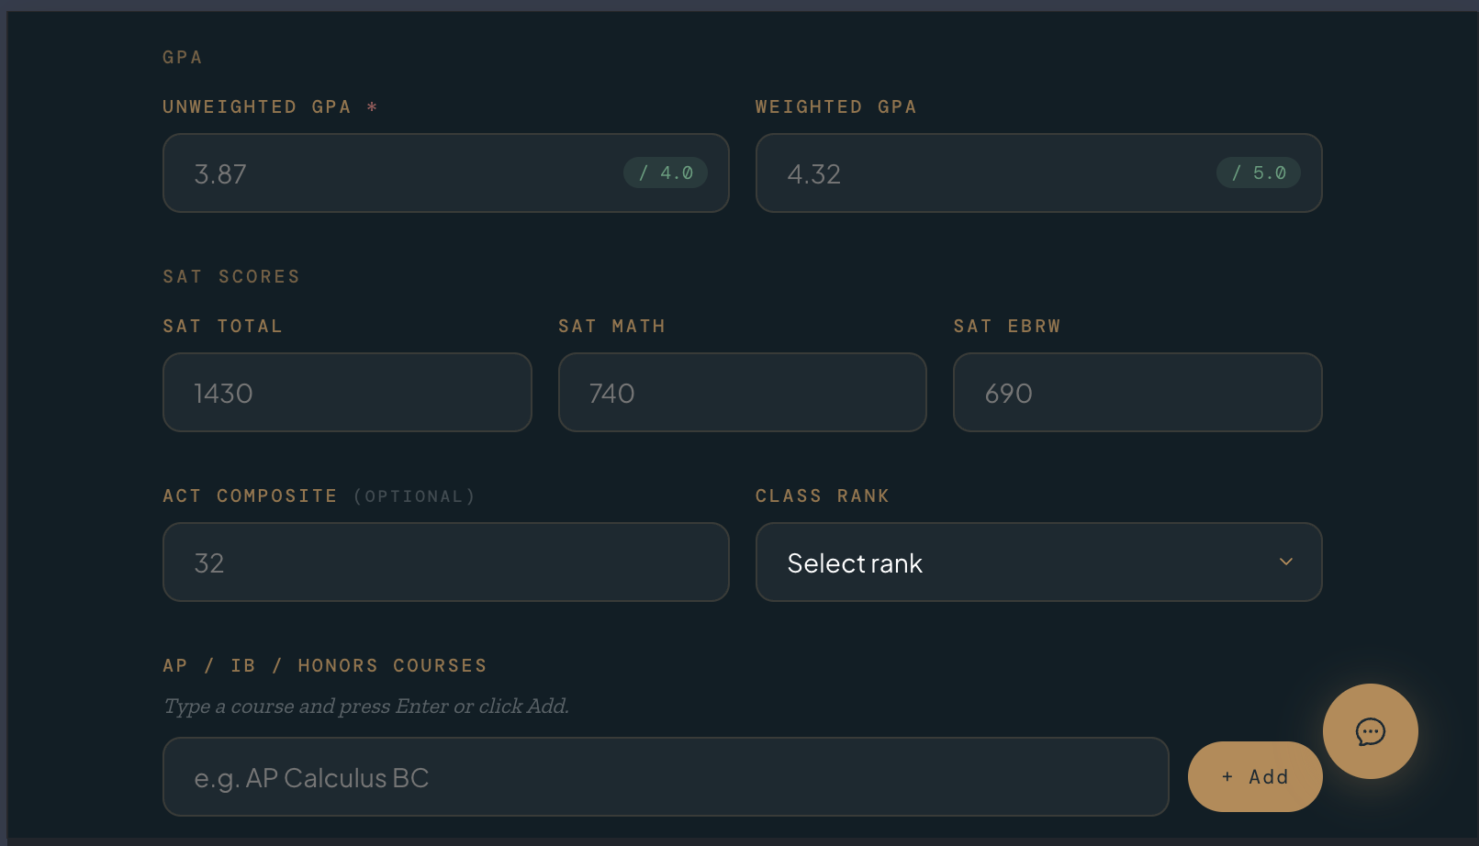Click the SAT Math score field

coord(742,393)
